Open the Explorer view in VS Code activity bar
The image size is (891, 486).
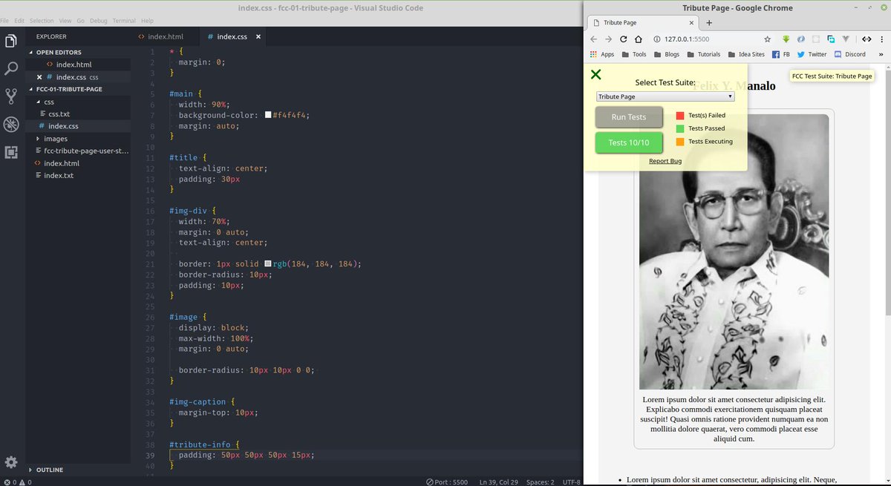(11, 41)
